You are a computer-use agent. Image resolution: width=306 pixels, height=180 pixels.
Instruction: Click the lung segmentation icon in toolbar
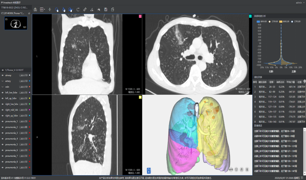pyautogui.click(x=35, y=9)
